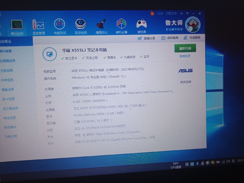Select 处理器信息 in the sidebar

click(x=7, y=61)
